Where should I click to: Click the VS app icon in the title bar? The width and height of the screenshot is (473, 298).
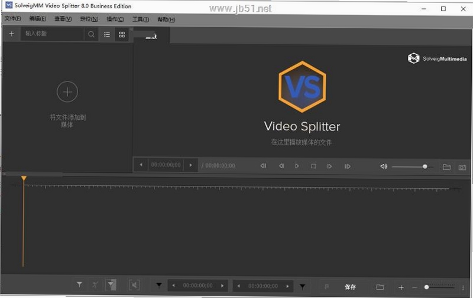point(9,5)
